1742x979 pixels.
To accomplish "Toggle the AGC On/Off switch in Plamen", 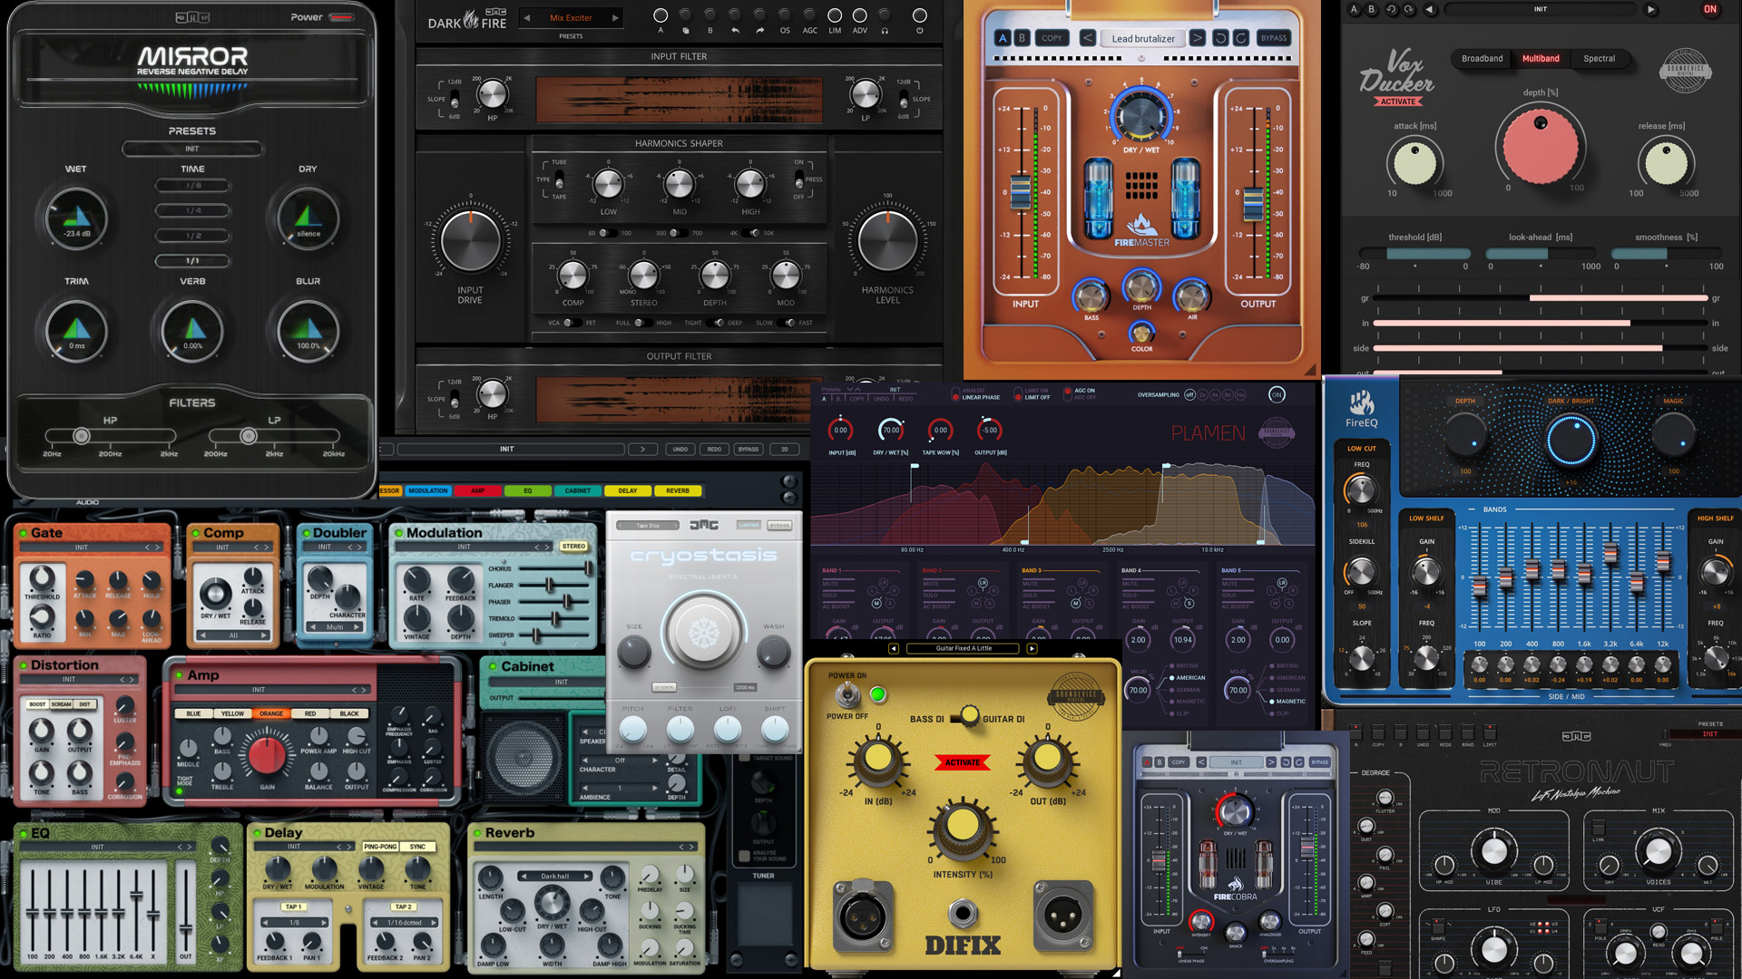I will coord(1067,394).
